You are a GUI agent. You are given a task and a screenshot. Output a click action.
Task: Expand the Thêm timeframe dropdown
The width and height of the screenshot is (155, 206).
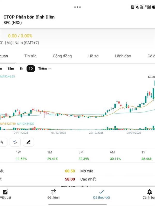pos(44,68)
